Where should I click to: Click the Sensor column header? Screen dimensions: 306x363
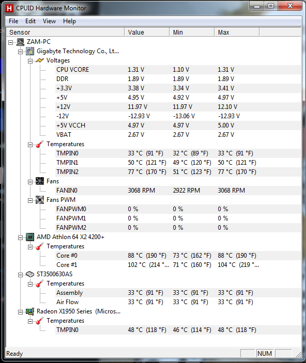coord(65,32)
